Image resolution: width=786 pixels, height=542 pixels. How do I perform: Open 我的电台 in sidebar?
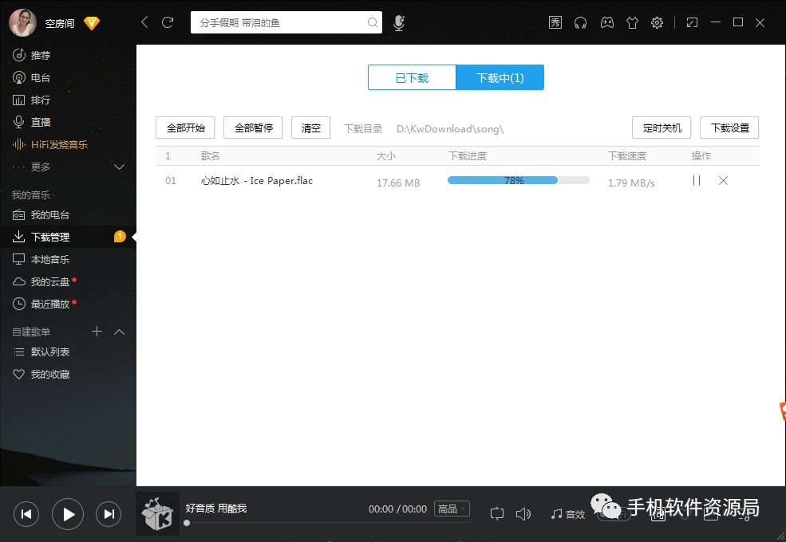tap(41, 215)
